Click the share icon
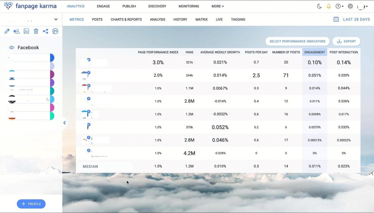The image size is (374, 213). (46, 31)
